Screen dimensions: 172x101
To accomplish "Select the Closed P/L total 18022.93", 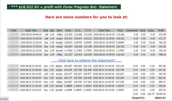I will [x=160, y=98].
